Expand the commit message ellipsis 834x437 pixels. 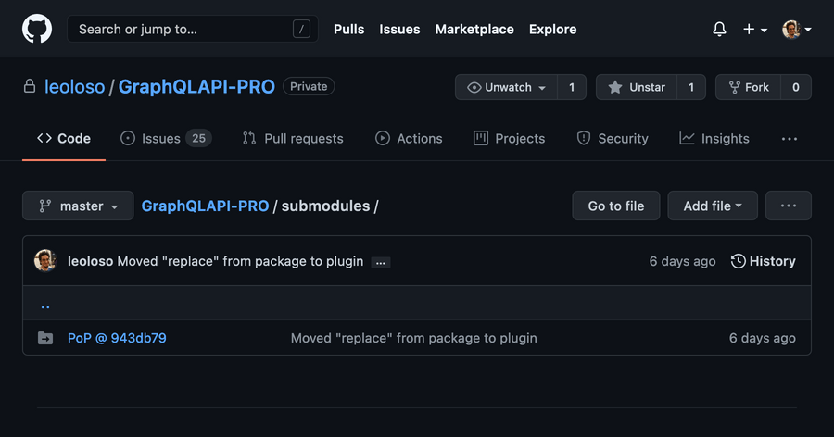pyautogui.click(x=380, y=262)
